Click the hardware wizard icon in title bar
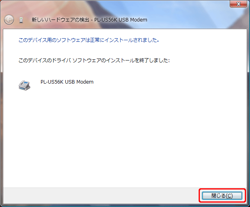The width and height of the screenshot is (250, 207). coord(21,20)
